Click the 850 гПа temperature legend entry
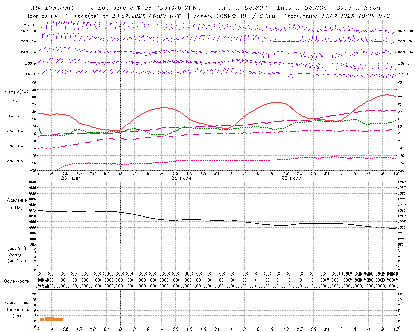Image resolution: width=415 pixels, height=332 pixels. click(x=15, y=131)
